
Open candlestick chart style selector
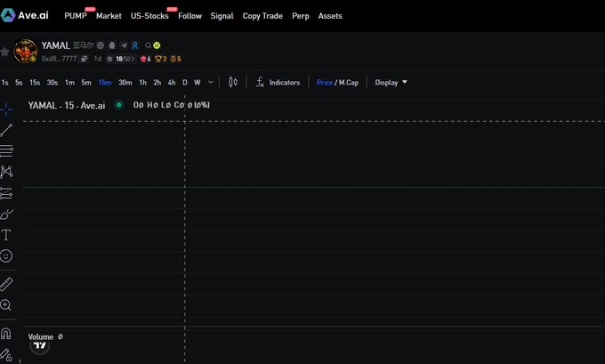click(233, 82)
